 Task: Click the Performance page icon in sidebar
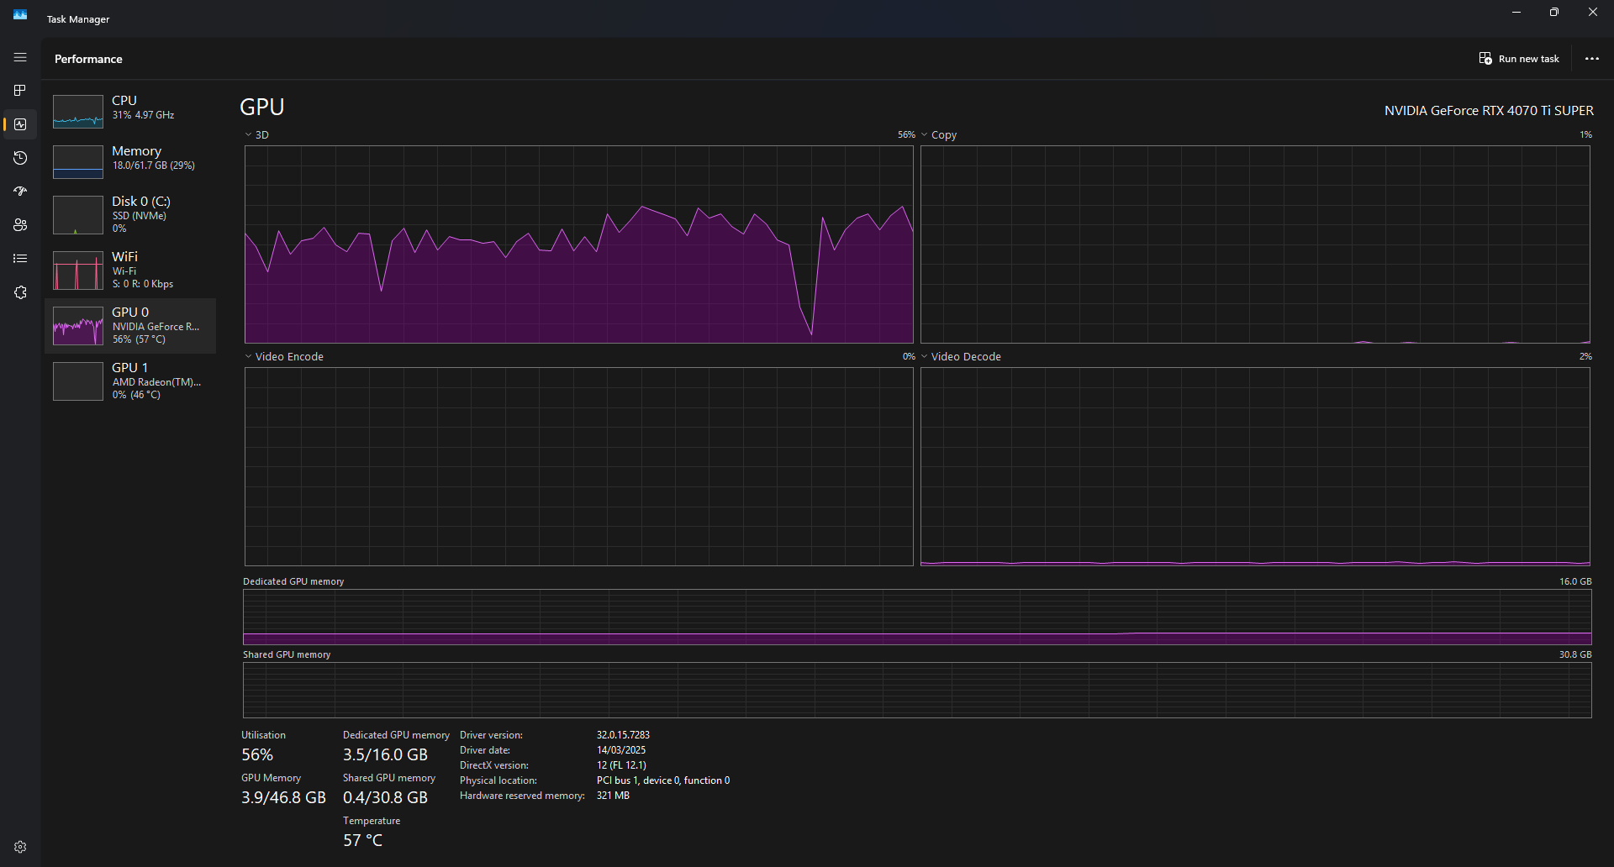point(20,124)
